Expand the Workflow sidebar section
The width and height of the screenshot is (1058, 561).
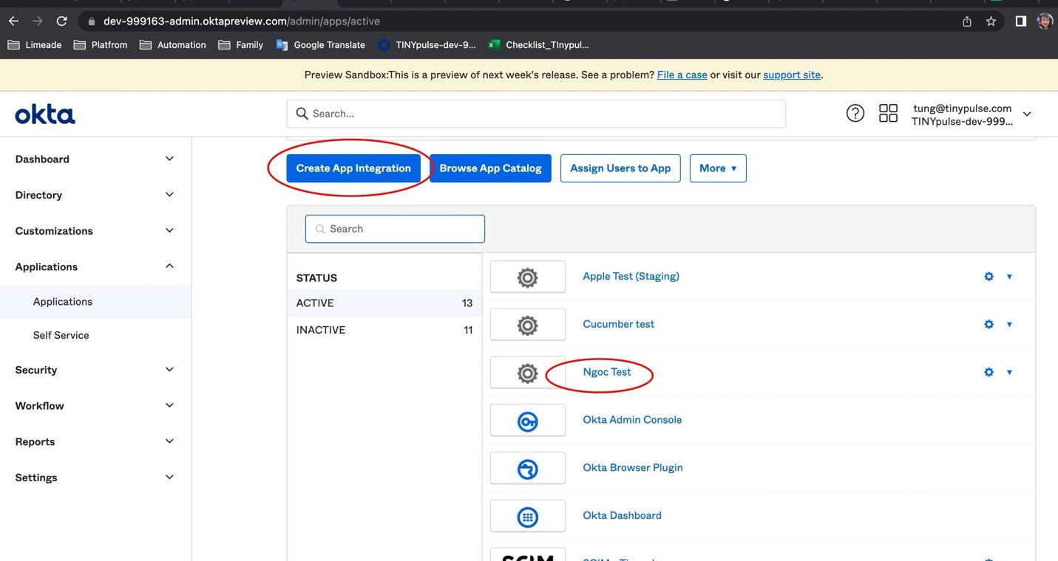[169, 405]
